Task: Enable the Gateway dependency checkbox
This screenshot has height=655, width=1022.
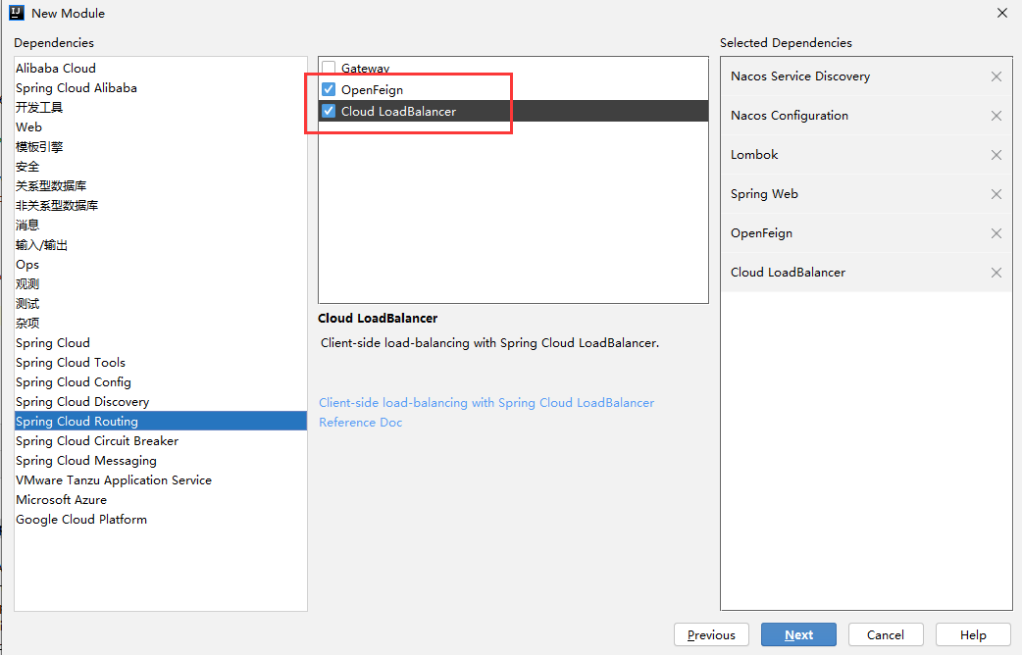Action: coord(329,68)
